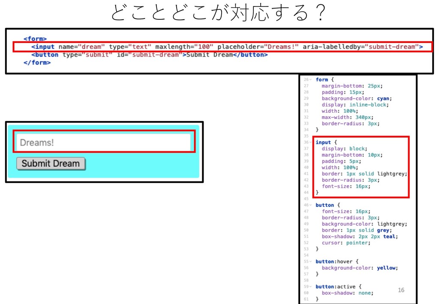
Task: Click the maxlength="100" attribute
Action: (x=184, y=47)
